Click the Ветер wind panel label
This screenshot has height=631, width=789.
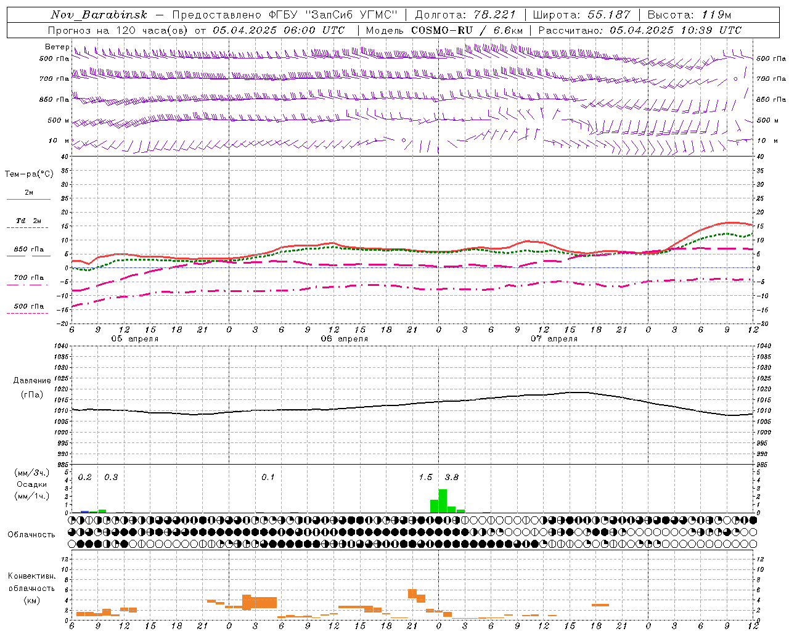pos(57,47)
